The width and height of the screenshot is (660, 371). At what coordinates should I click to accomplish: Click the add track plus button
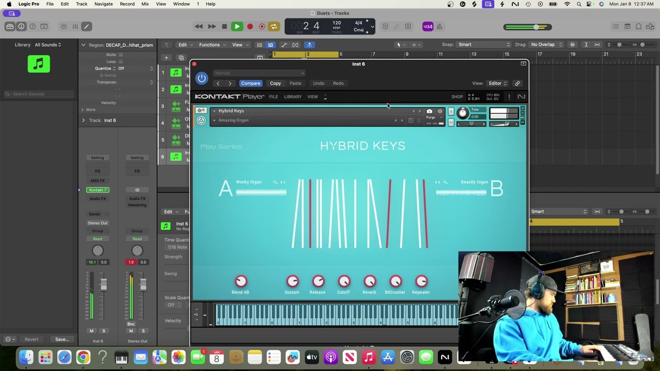[166, 58]
